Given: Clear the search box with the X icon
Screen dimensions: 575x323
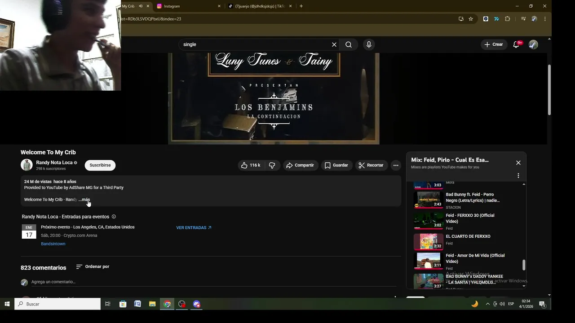Looking at the screenshot, I should pyautogui.click(x=334, y=44).
